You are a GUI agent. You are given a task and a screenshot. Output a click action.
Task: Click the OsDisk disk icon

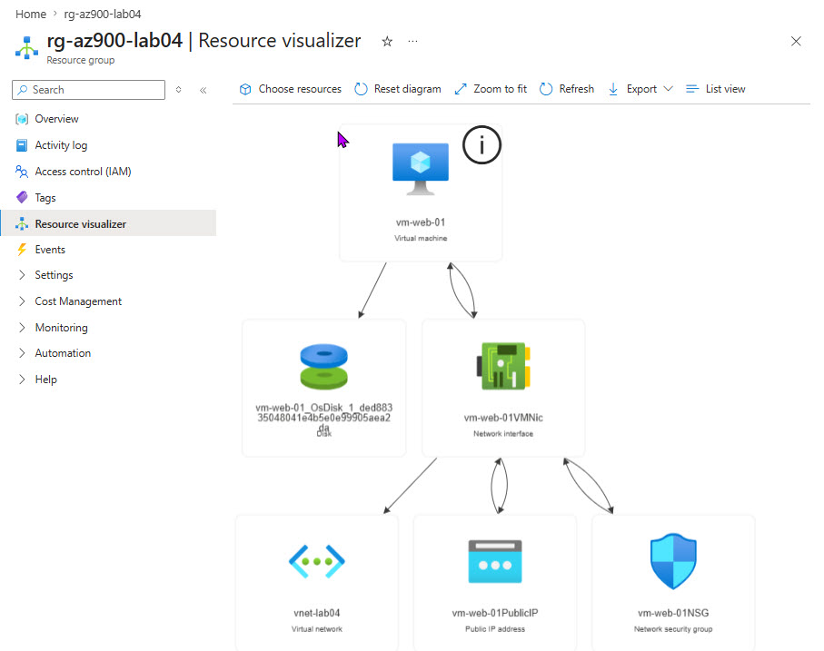coord(323,367)
